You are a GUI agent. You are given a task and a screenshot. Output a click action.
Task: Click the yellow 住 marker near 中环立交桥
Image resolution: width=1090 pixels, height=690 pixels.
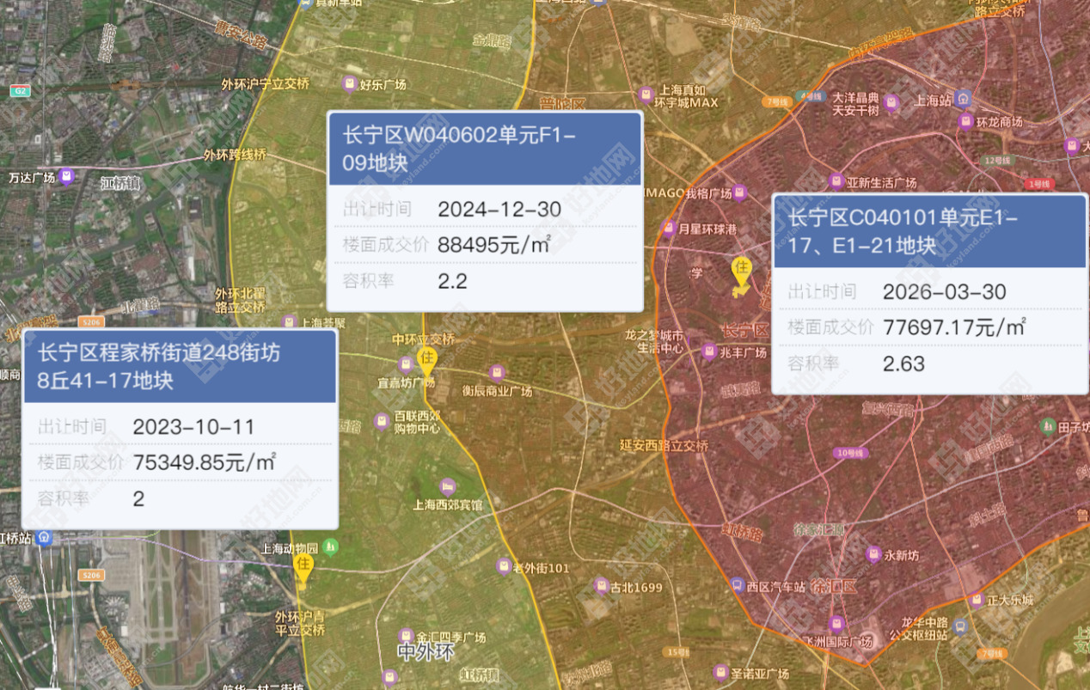[x=426, y=361]
